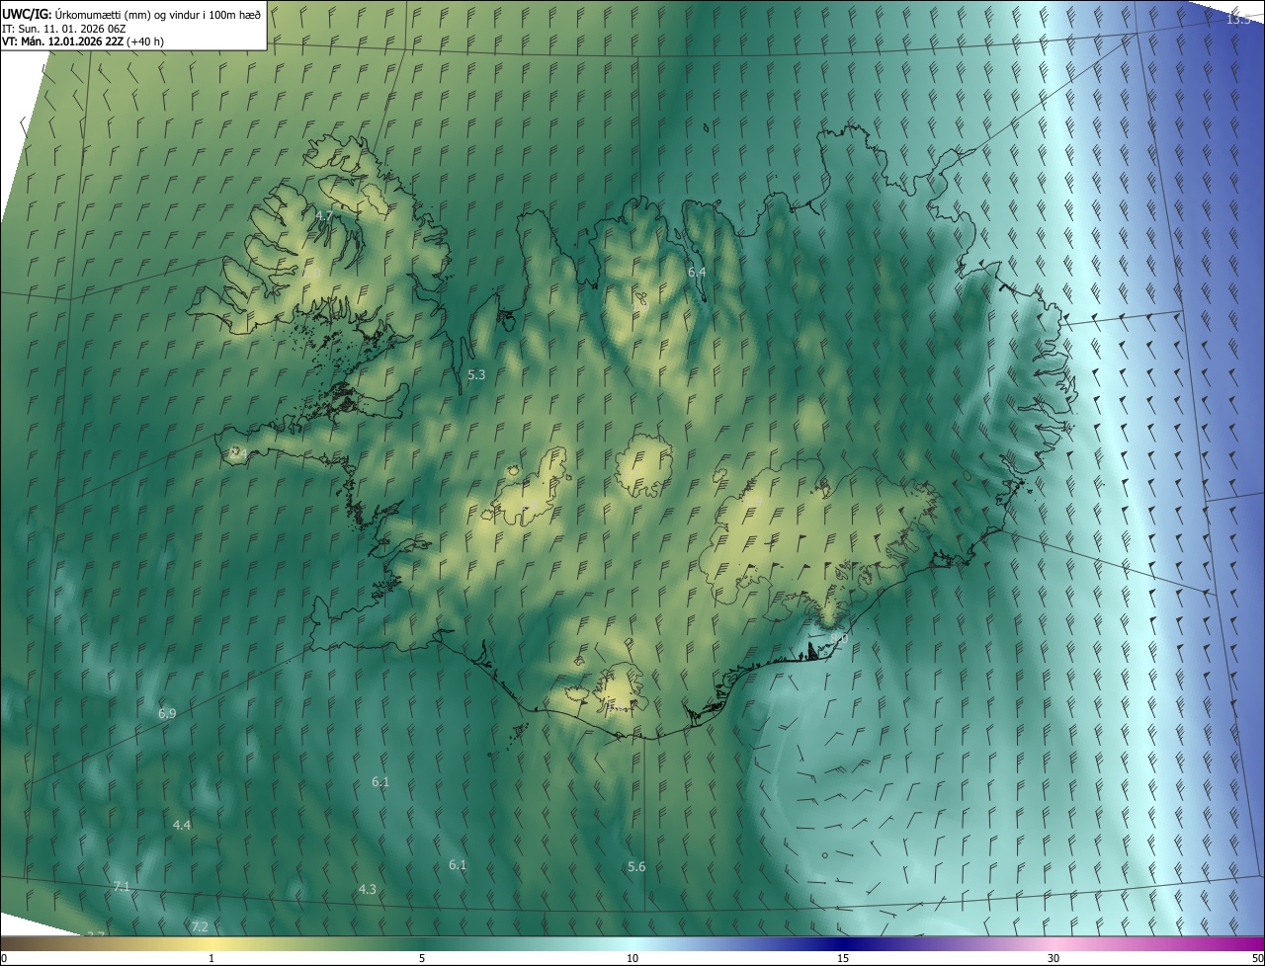Image resolution: width=1265 pixels, height=966 pixels.
Task: Click the 4.4 value on the map
Action: (x=182, y=825)
